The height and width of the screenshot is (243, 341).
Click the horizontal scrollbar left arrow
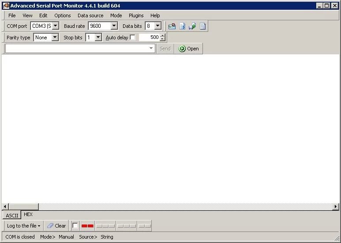tap(5, 206)
